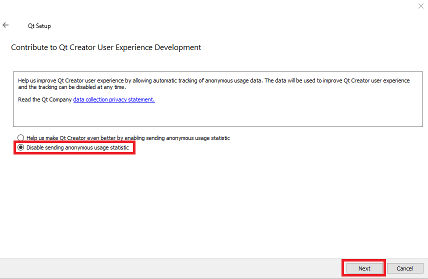Viewport: 428px width, 279px height.
Task: Go back using the back arrow
Action: 5,25
